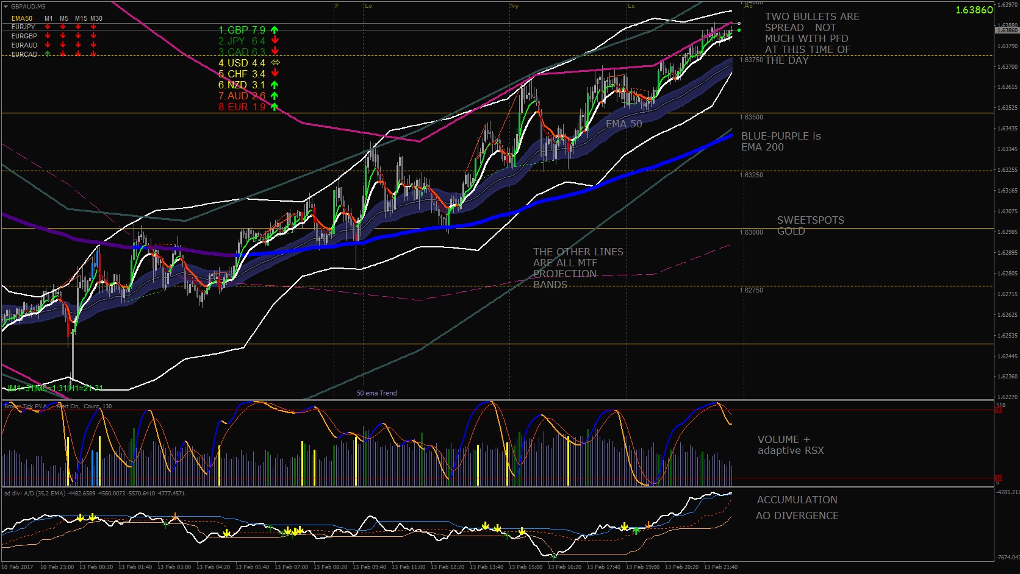This screenshot has height=574, width=1020.
Task: Click the EURAUD M15 down arrow
Action: (79, 44)
